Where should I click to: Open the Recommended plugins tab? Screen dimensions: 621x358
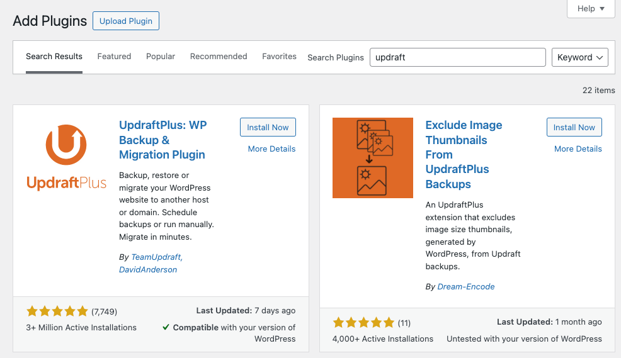[219, 57]
